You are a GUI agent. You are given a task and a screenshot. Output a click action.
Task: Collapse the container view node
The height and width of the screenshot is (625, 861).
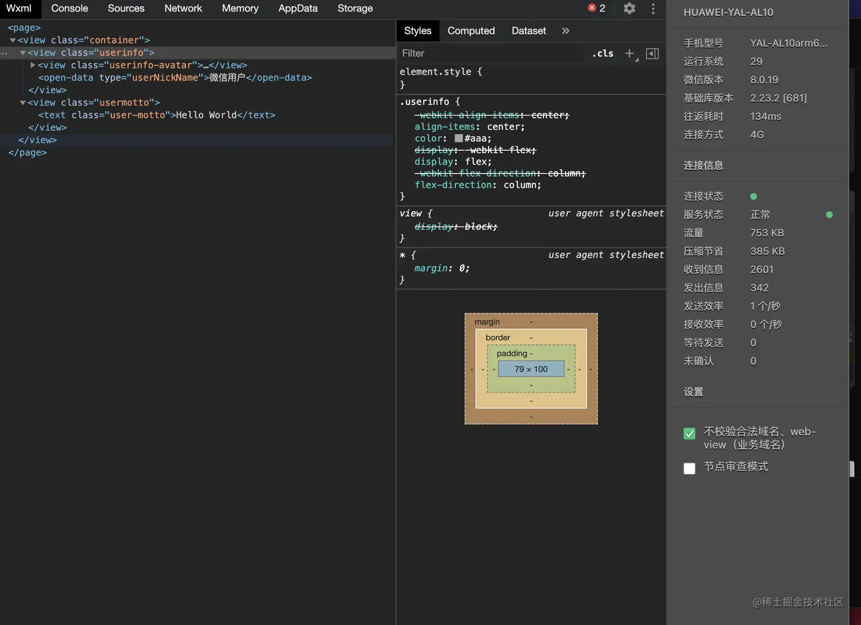click(x=13, y=40)
